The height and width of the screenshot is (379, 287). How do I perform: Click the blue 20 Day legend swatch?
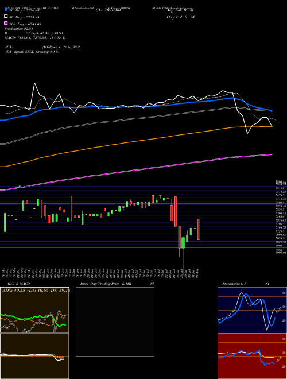tap(6, 10)
